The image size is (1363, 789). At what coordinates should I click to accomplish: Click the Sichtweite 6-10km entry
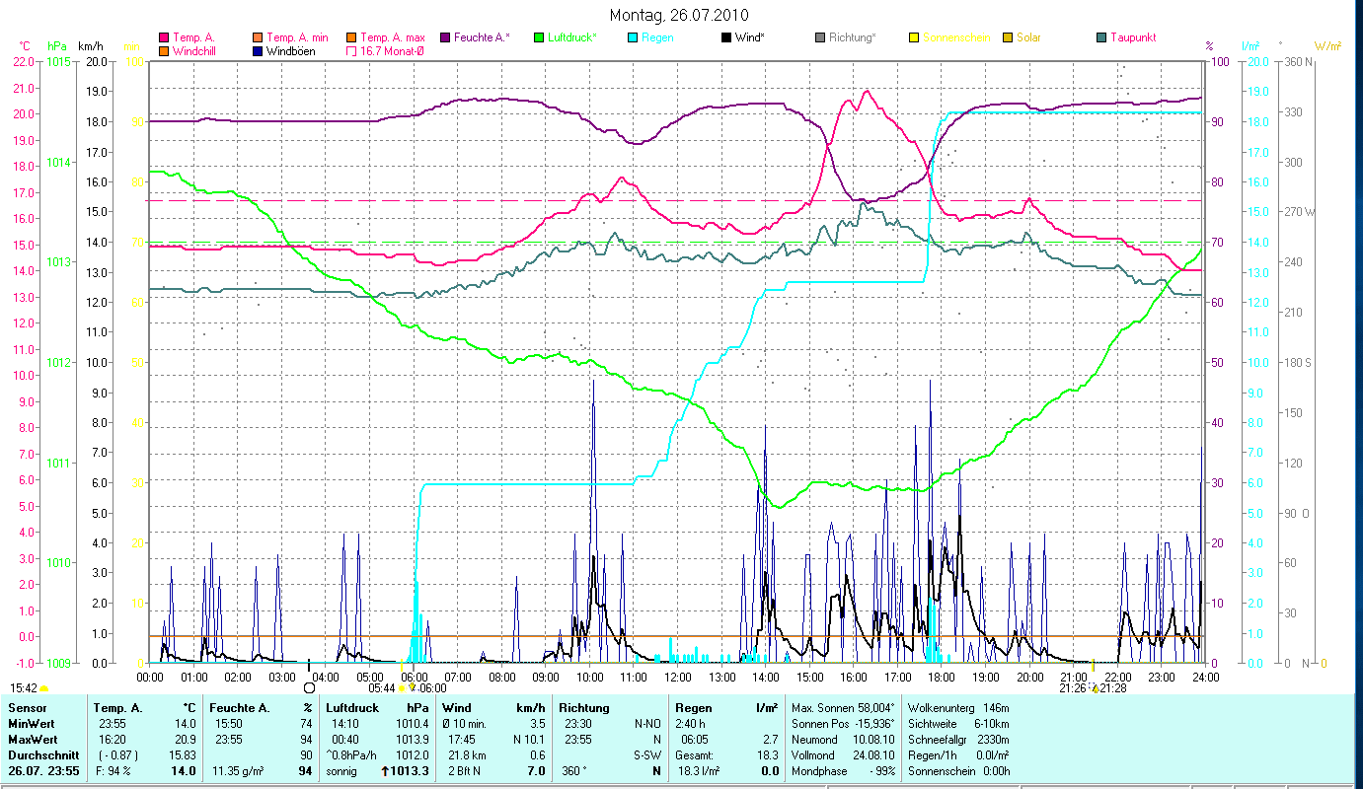[959, 724]
